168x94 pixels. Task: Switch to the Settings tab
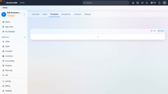click(87, 14)
